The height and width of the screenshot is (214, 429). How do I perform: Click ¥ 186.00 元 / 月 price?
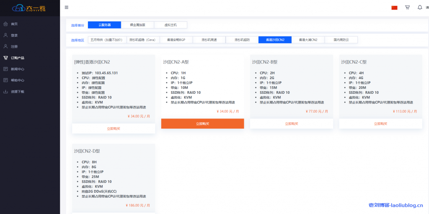click(138, 205)
